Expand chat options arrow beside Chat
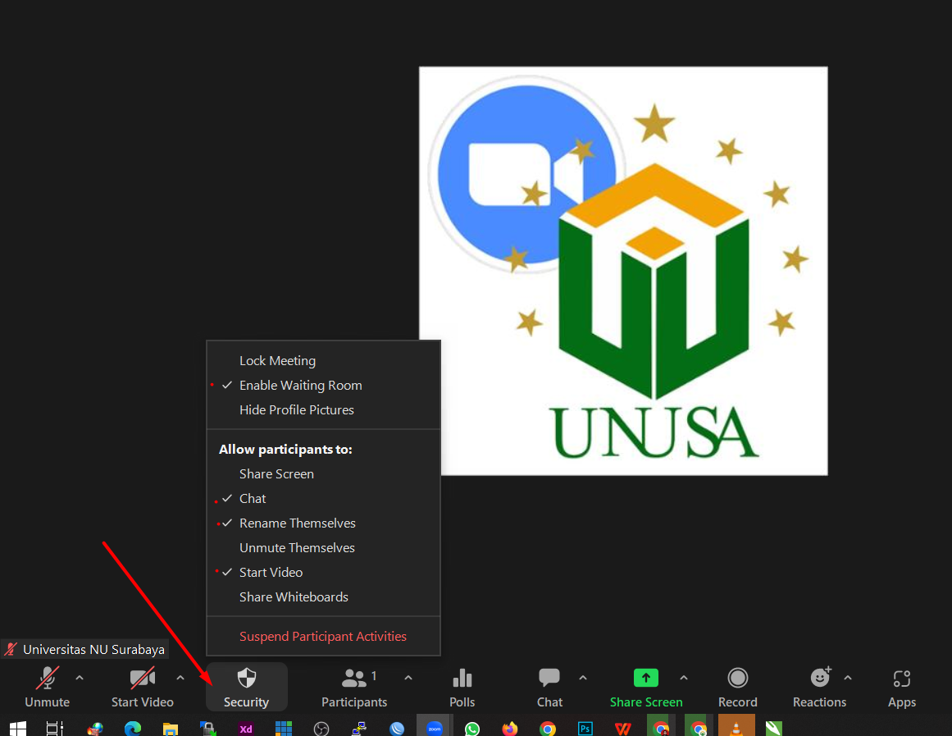The width and height of the screenshot is (952, 736). tap(583, 677)
